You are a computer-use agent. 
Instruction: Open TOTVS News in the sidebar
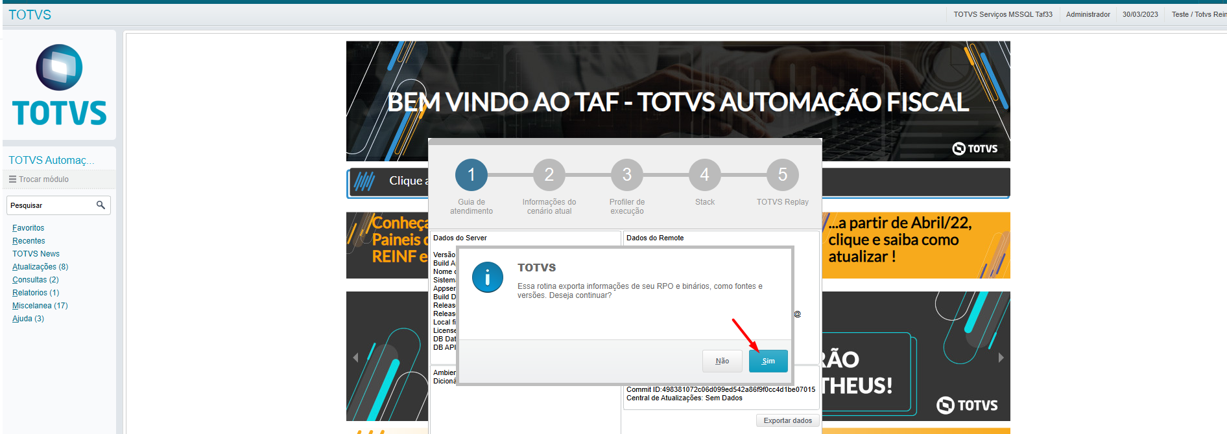[36, 254]
